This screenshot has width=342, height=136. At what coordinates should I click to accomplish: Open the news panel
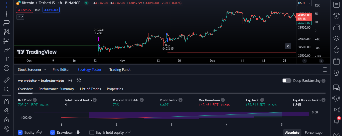(x=336, y=27)
